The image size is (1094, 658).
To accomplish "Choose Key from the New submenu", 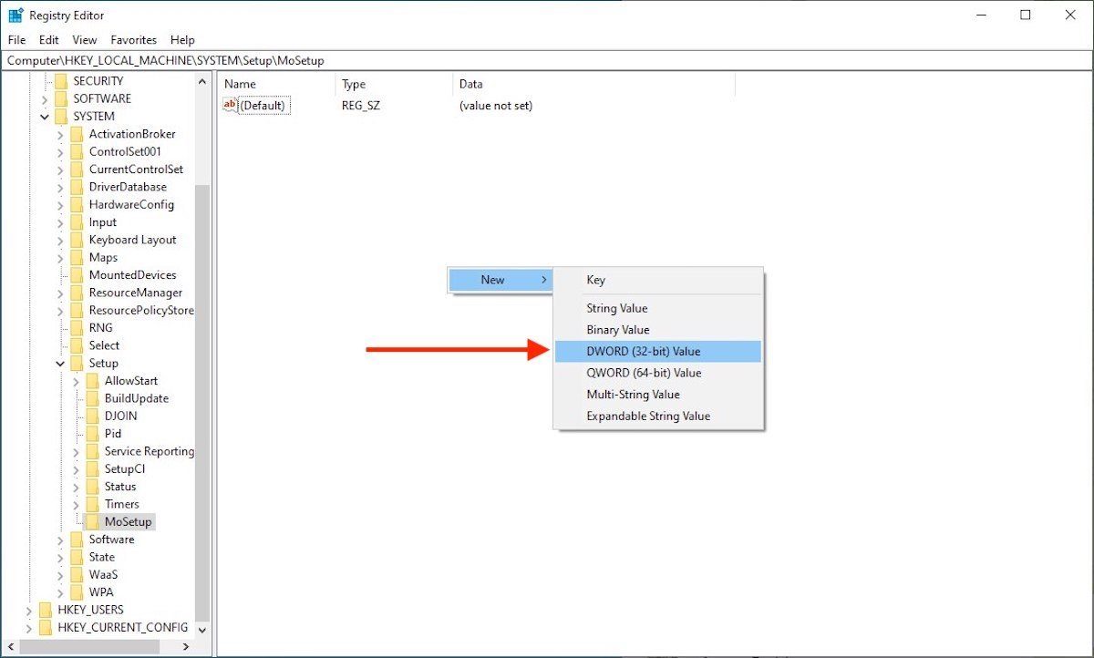I will point(658,280).
